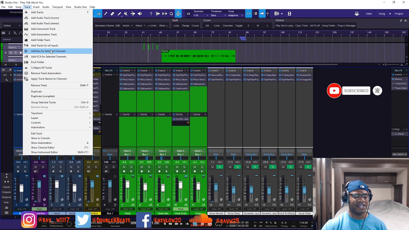
Task: Open the Quantize 1/16 dropdown
Action: point(200,15)
